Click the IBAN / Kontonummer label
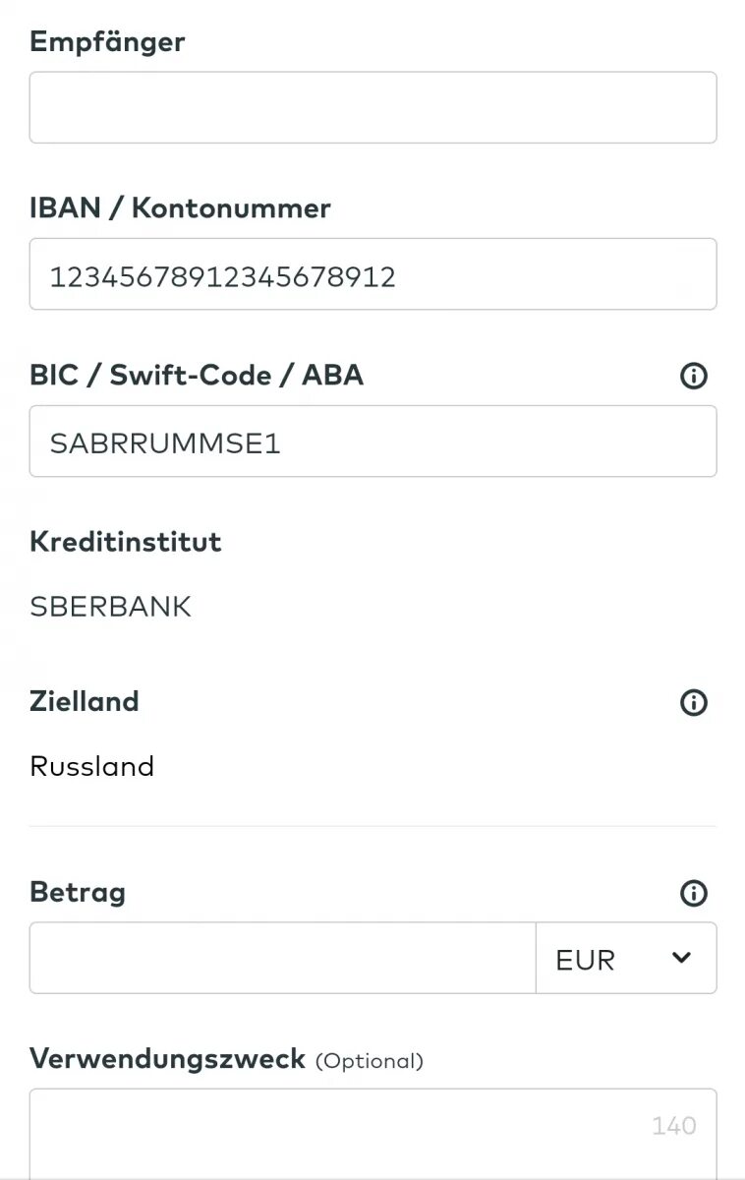This screenshot has width=745, height=1180. coord(180,208)
